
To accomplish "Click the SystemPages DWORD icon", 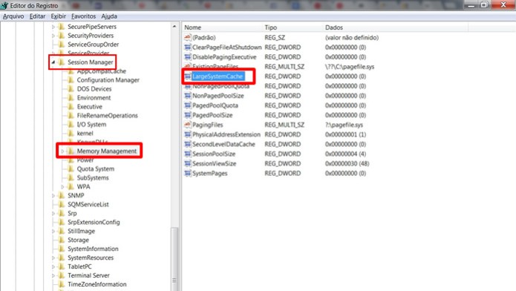I will 188,174.
